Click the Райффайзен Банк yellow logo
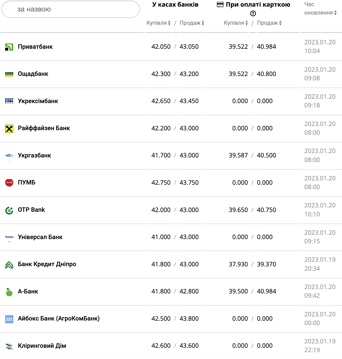The width and height of the screenshot is (342, 359). click(9, 129)
